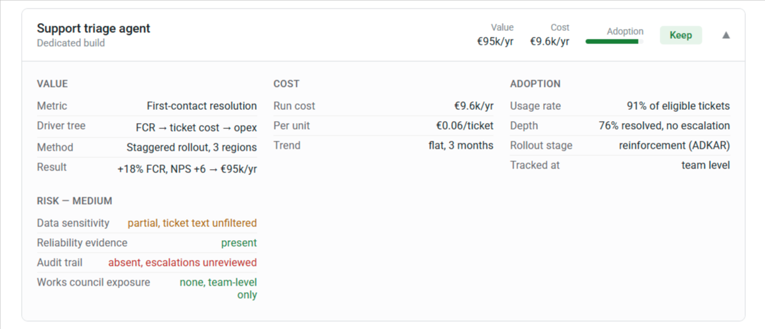Screen dimensions: 765x329
Task: Click the Usage rate label
Action: pyautogui.click(x=535, y=106)
